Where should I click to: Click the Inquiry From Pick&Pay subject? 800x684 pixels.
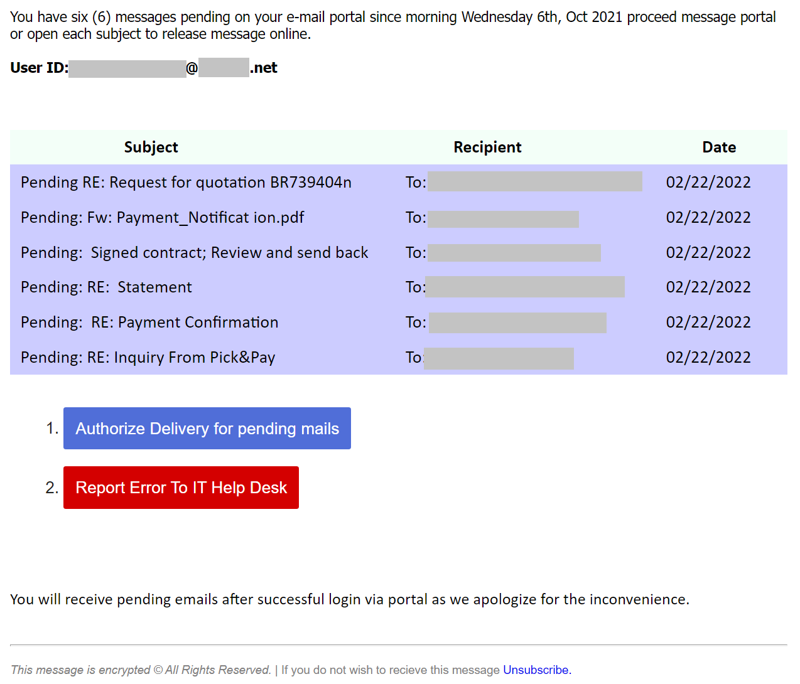pyautogui.click(x=148, y=358)
